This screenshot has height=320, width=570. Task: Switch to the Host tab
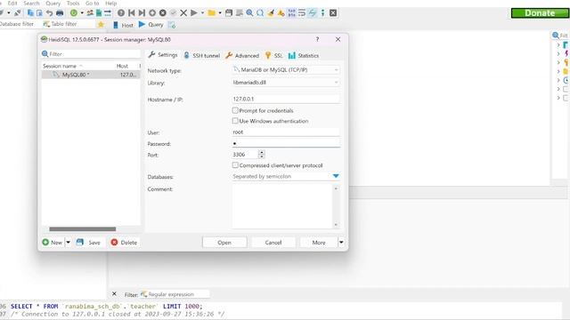123,25
